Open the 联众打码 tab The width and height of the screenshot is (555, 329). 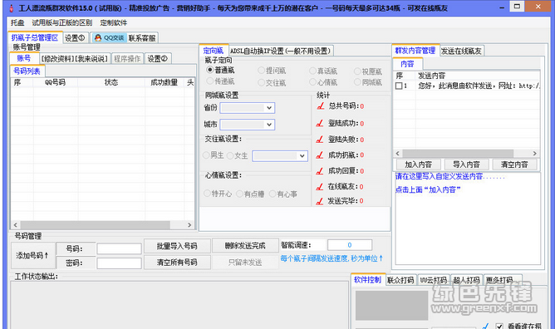400,280
